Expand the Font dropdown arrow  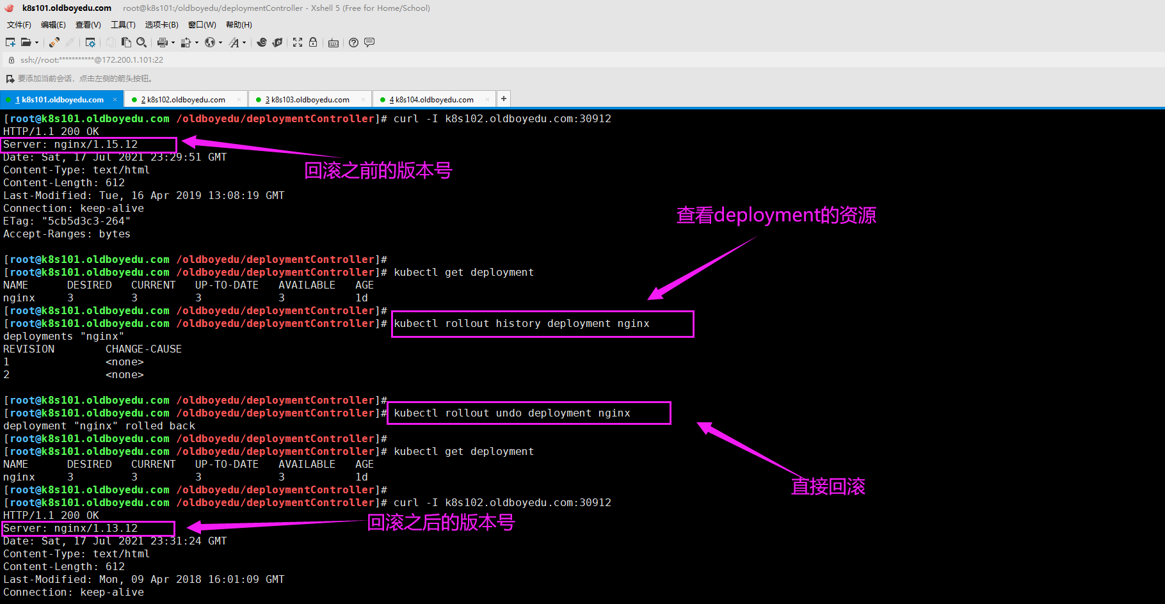click(x=244, y=43)
